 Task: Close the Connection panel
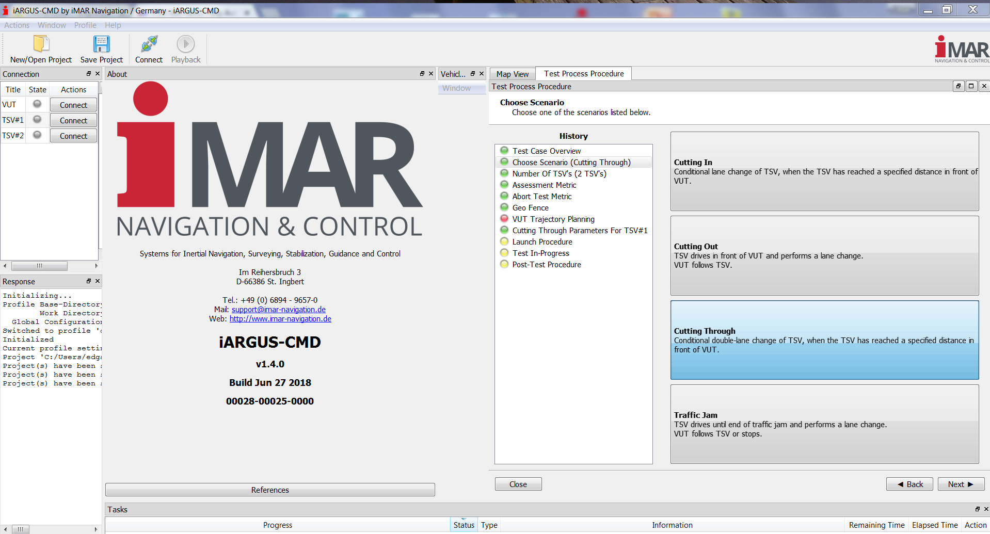pos(98,74)
